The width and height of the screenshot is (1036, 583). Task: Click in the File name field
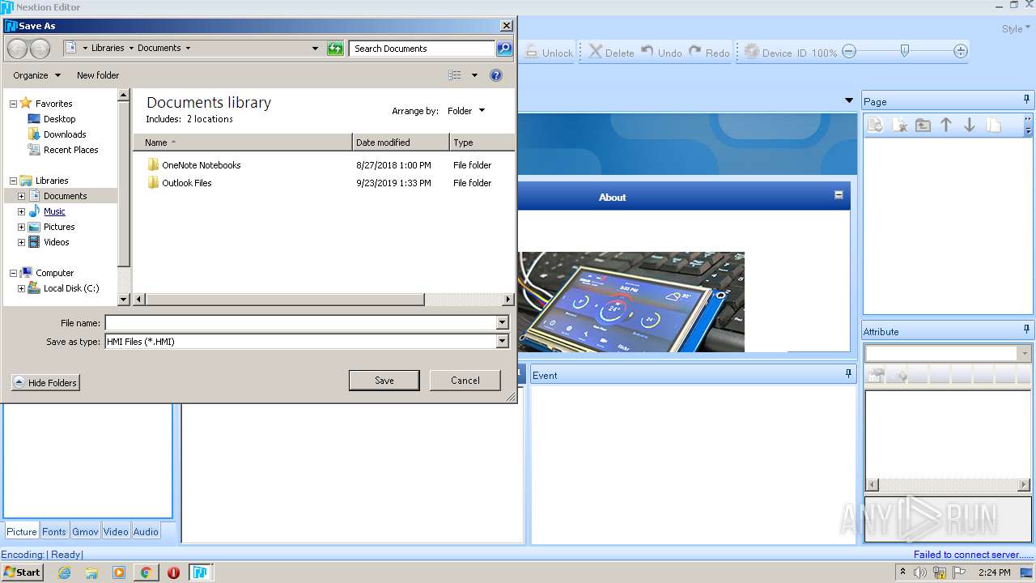(301, 323)
